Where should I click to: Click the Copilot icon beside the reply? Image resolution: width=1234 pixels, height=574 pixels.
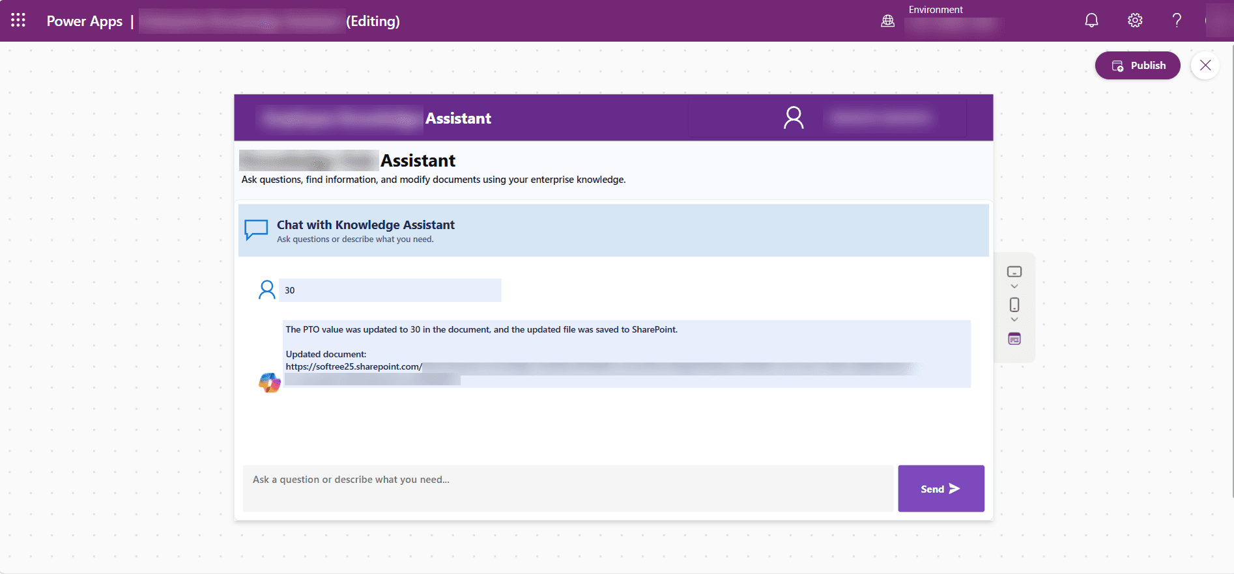[270, 383]
